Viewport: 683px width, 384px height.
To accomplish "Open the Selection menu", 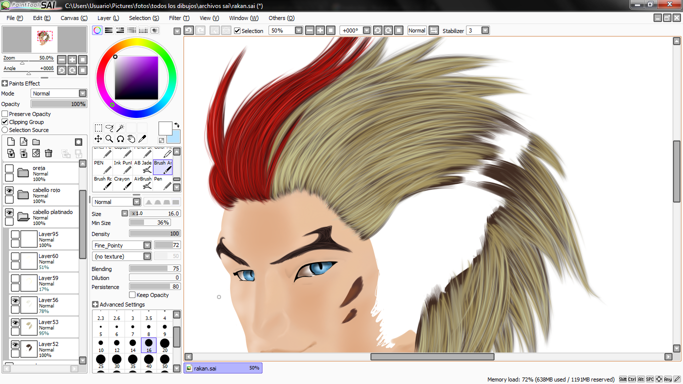I will pyautogui.click(x=144, y=18).
